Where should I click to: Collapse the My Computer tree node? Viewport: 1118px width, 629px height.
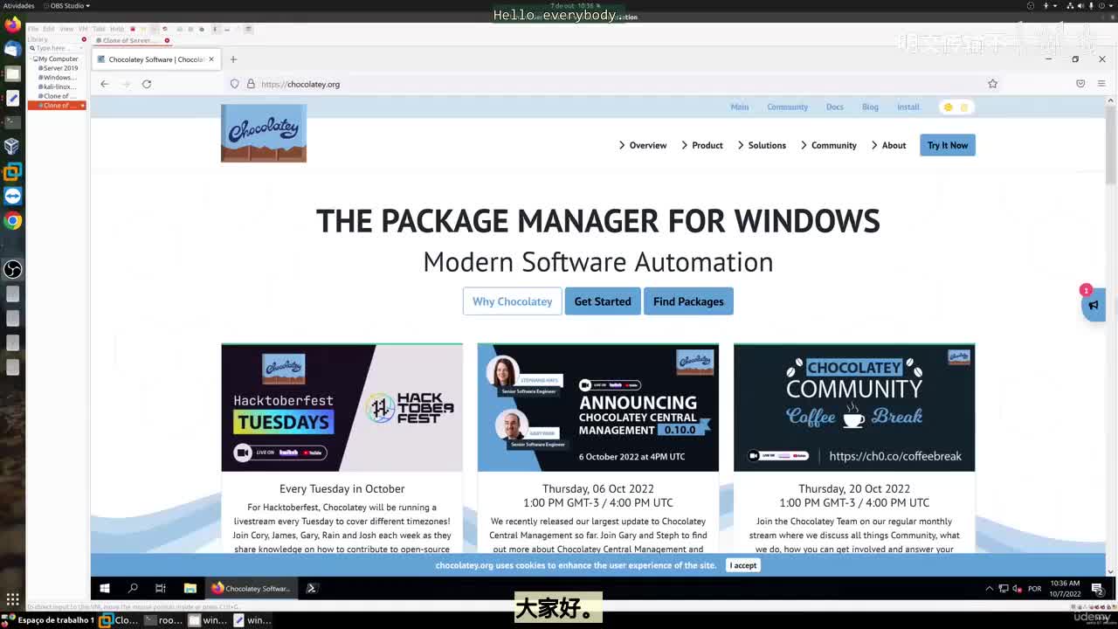(32, 59)
